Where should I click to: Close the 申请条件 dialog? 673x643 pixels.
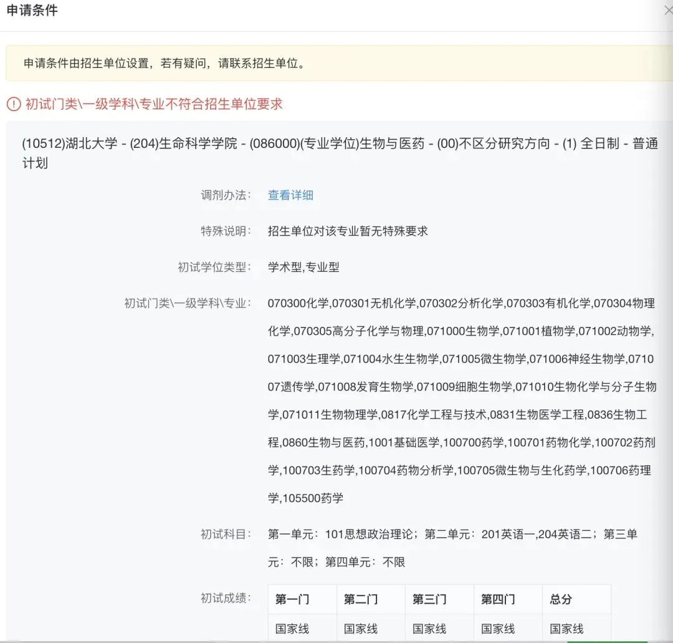point(668,10)
